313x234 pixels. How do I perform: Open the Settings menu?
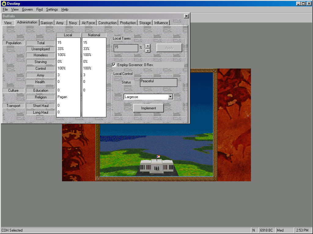pyautogui.click(x=52, y=9)
